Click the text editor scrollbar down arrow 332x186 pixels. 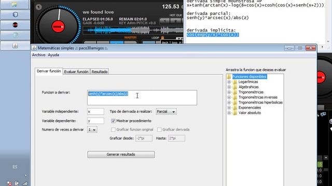click(x=328, y=41)
